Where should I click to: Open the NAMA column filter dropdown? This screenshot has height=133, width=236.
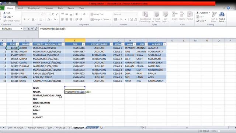pyautogui.click(x=31, y=44)
